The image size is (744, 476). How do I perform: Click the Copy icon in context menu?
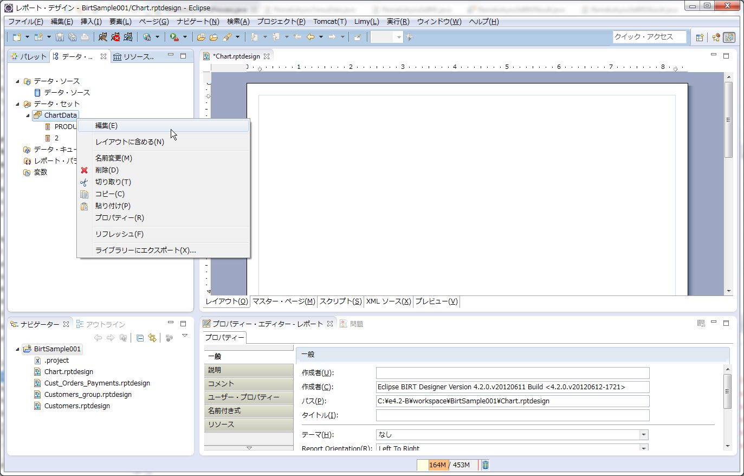pyautogui.click(x=84, y=194)
